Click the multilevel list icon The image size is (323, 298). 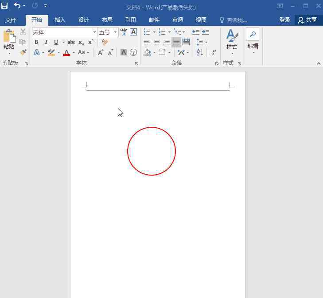coord(177,32)
